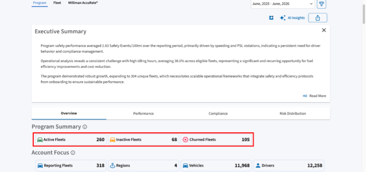Click the Reporting Fleets value 318
Viewport: 366px width, 172px height.
[100, 166]
